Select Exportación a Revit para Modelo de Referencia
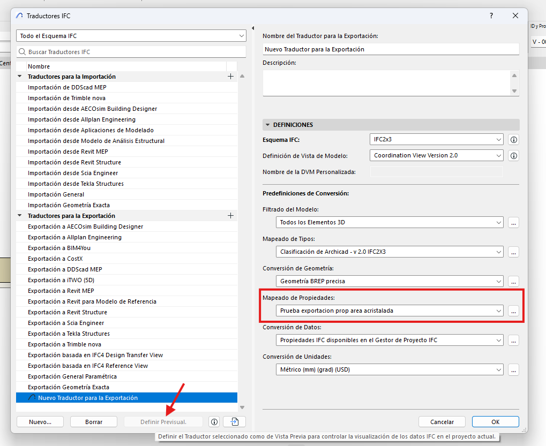546x446 pixels. point(127,301)
